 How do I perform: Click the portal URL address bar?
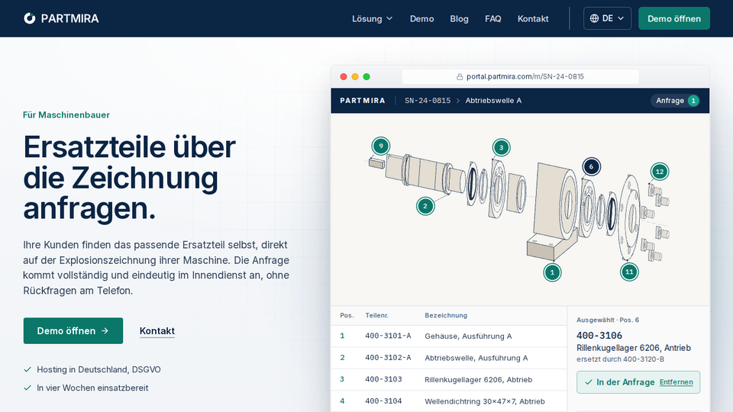520,76
